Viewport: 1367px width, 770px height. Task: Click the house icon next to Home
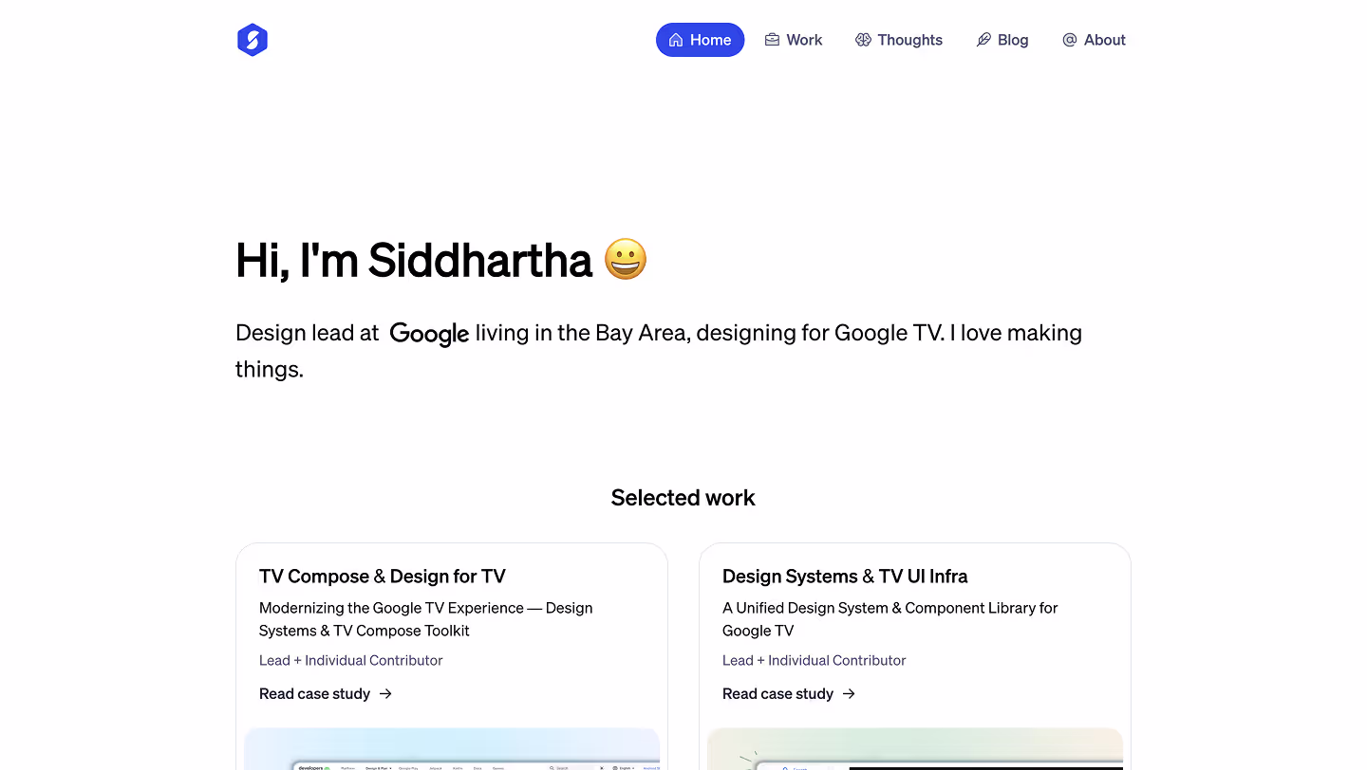pos(675,40)
